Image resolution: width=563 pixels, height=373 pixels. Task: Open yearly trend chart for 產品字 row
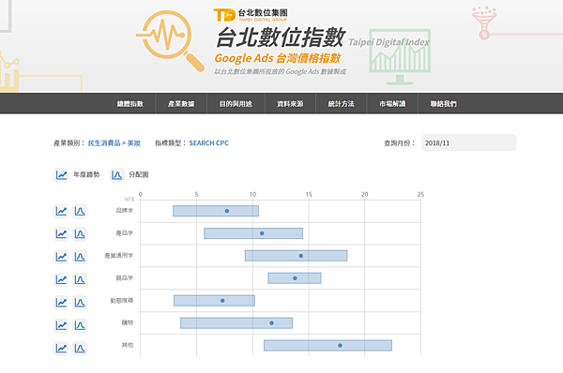point(61,234)
